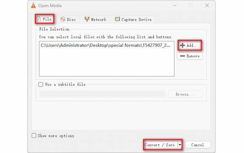Tick Show more options checkbox
This screenshot has height=153, width=244.
pyautogui.click(x=34, y=136)
